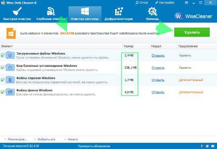Toggle the Файлы фонов Windows checkbox
The image size is (217, 149).
tap(3, 92)
